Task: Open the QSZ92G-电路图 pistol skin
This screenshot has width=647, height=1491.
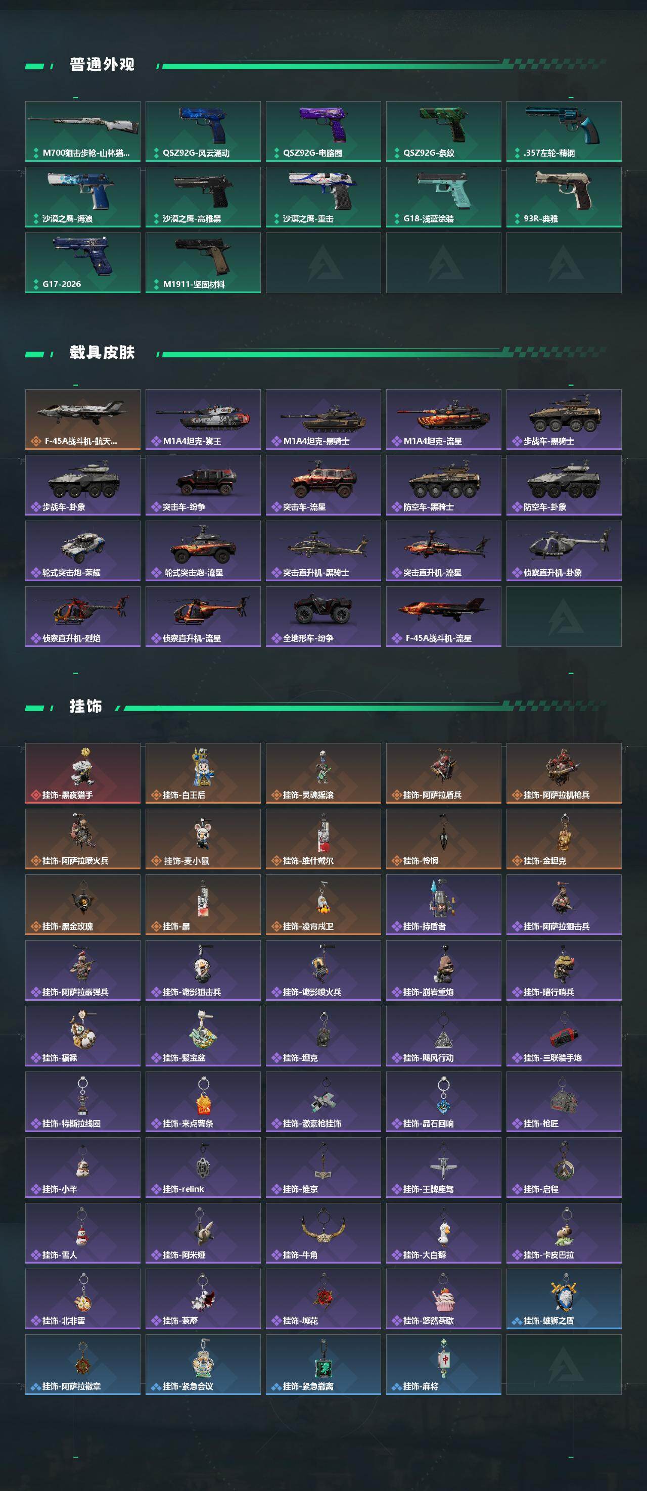Action: pyautogui.click(x=323, y=131)
